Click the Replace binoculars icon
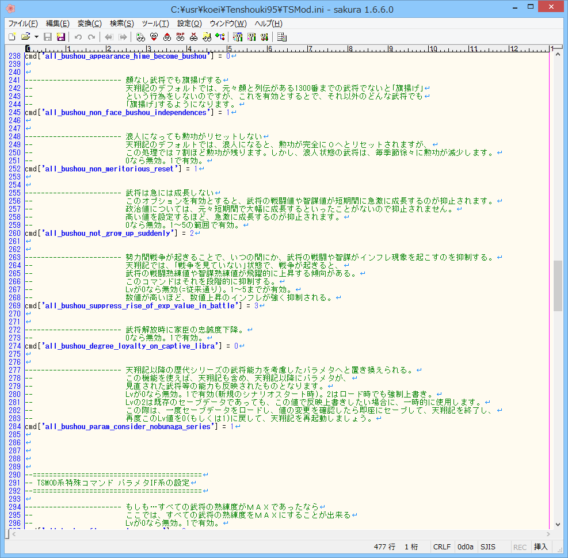The height and width of the screenshot is (558, 568). click(x=180, y=37)
